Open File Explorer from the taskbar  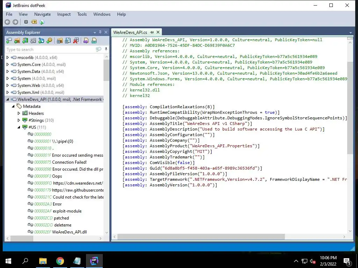coord(43,261)
